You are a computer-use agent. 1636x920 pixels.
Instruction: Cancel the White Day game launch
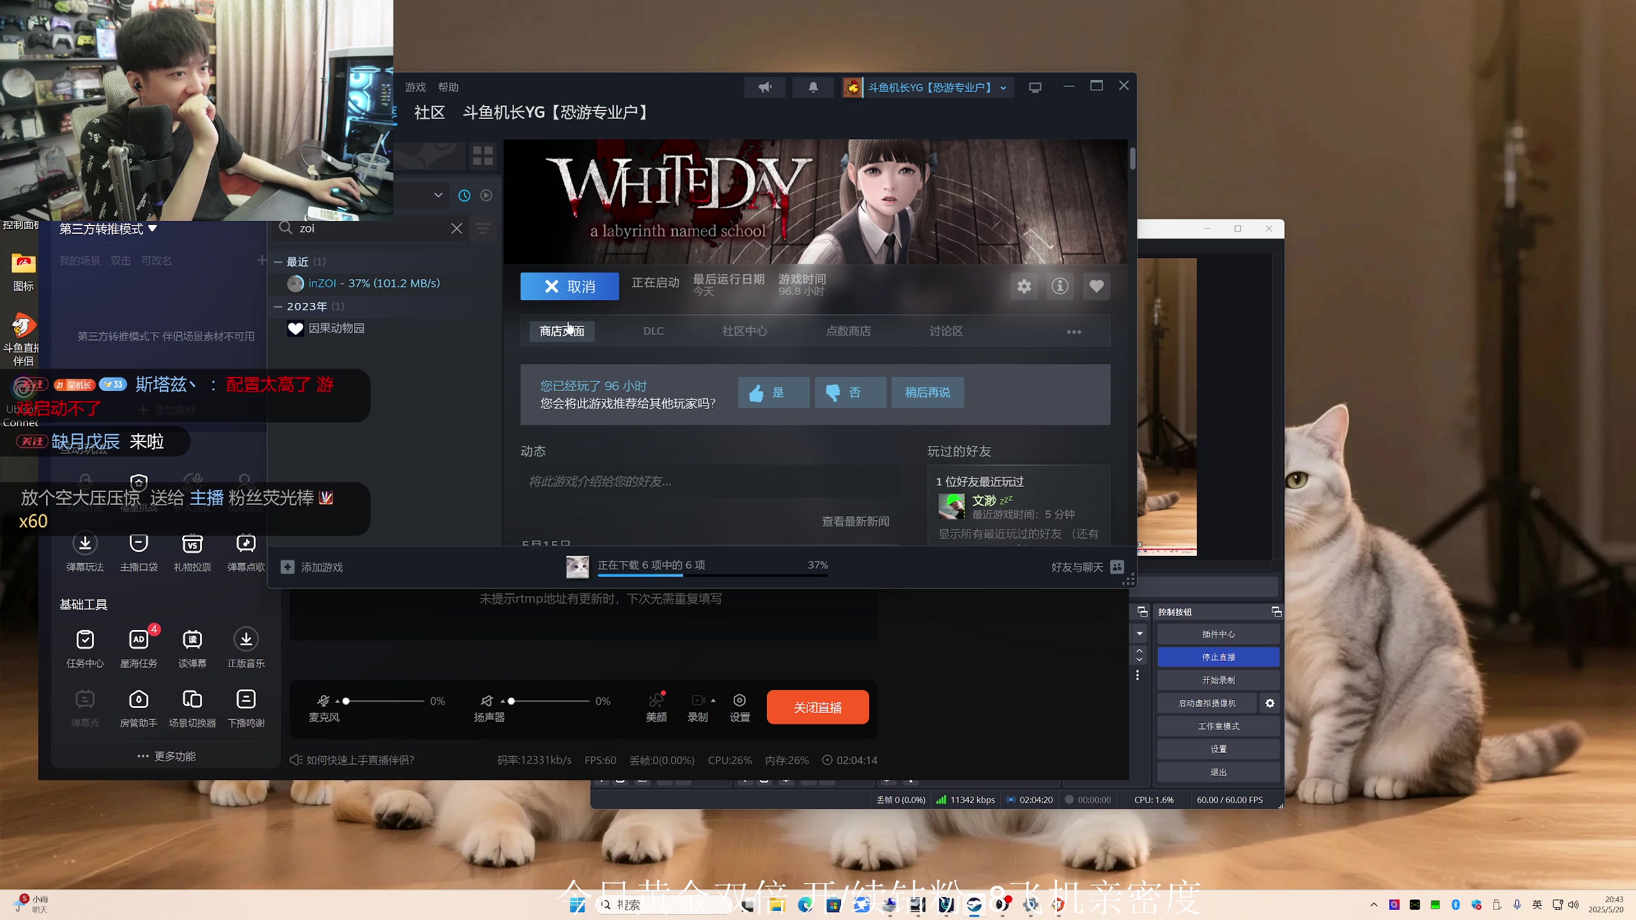(569, 286)
